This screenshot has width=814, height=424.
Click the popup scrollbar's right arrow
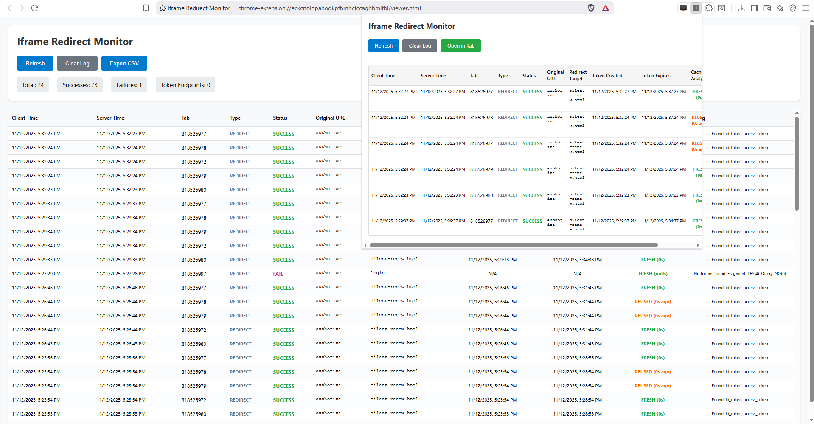[x=698, y=245]
